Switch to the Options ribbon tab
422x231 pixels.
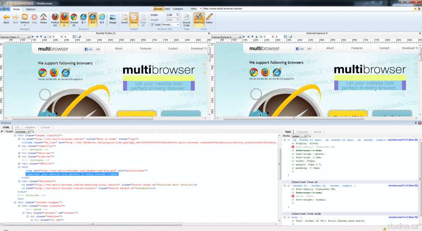tap(31, 9)
